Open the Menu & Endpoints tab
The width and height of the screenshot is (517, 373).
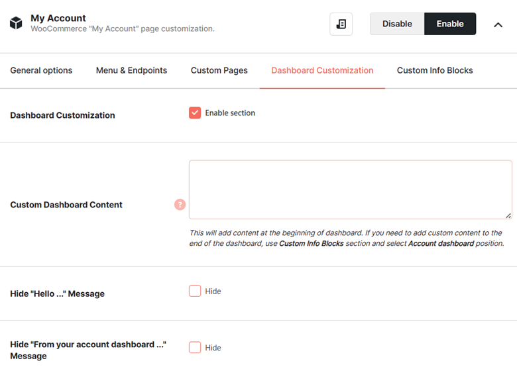tap(131, 70)
